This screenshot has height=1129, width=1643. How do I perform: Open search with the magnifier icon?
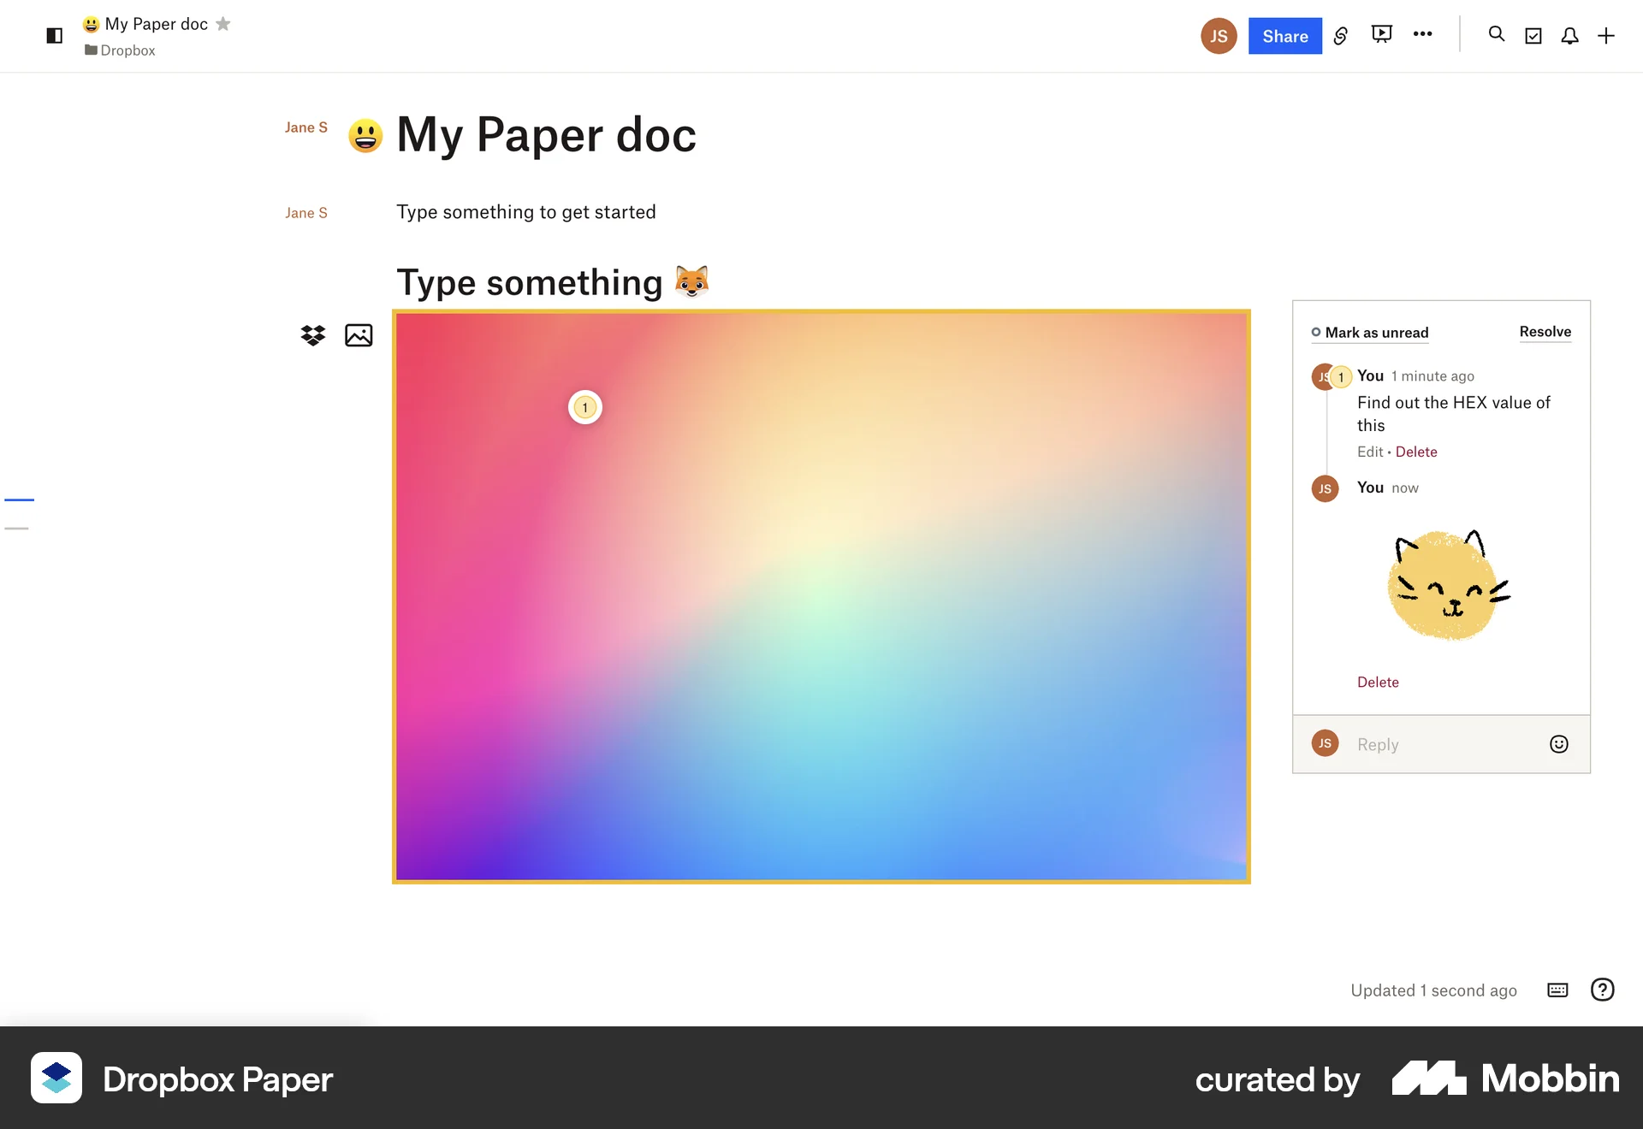click(1496, 35)
